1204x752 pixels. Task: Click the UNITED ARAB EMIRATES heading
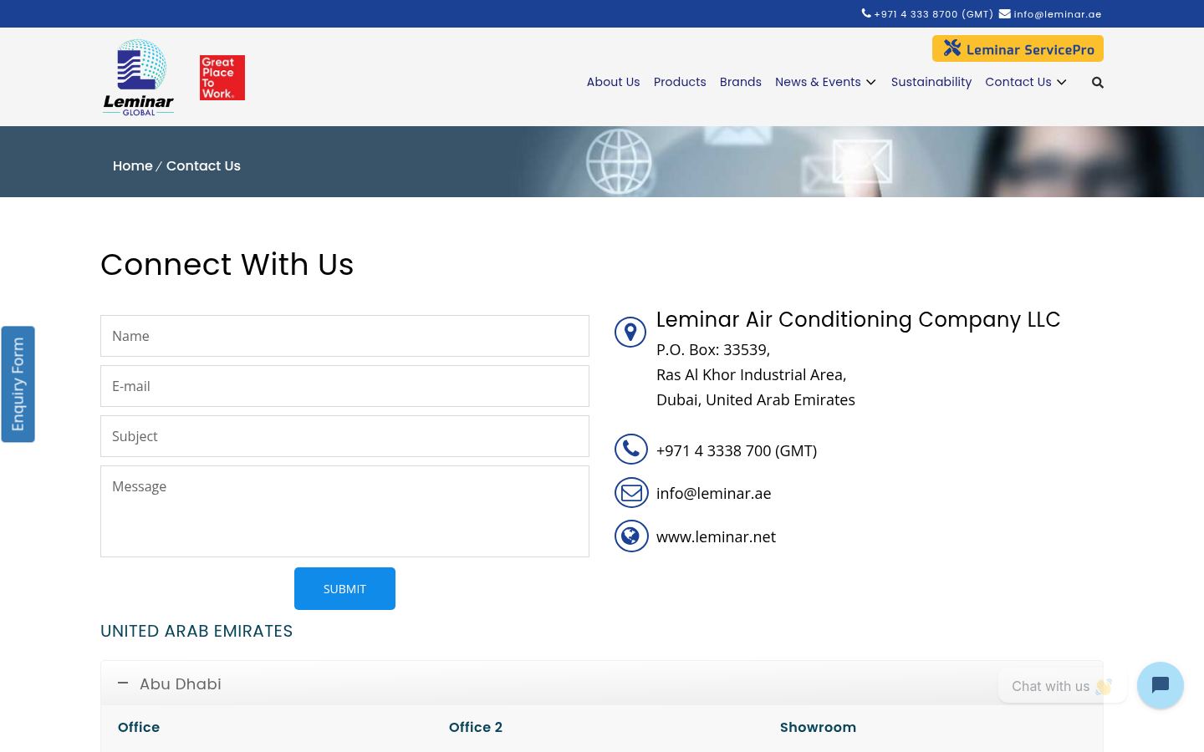[x=196, y=631]
